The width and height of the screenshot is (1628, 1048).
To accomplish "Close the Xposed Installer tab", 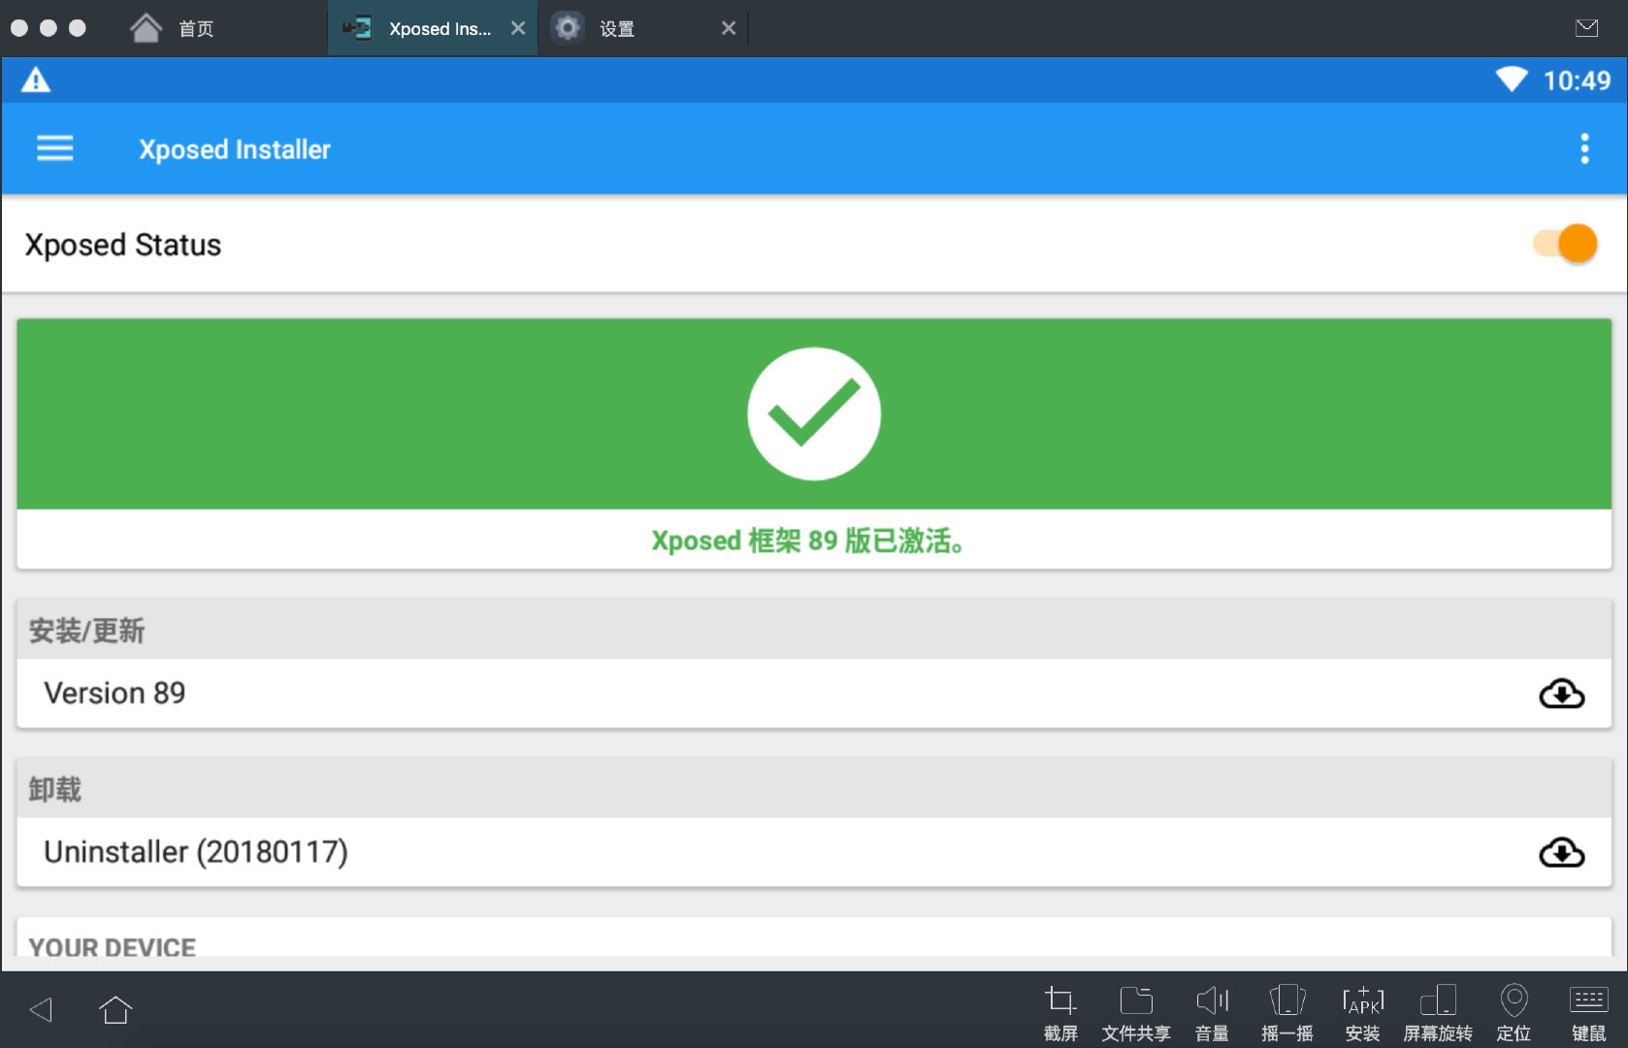I will coord(518,28).
